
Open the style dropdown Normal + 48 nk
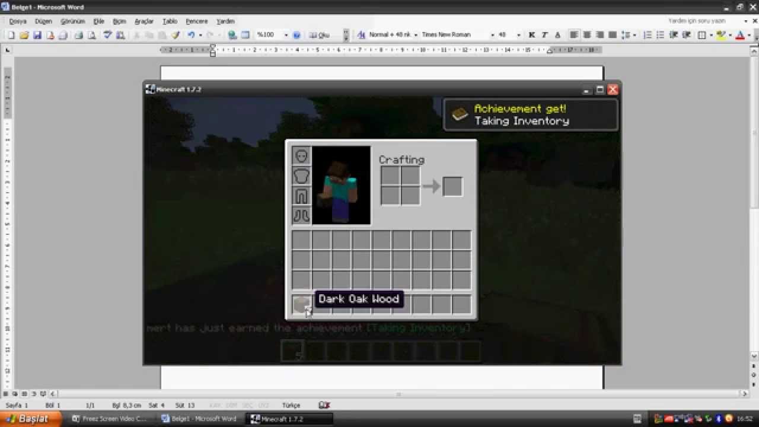click(x=416, y=35)
